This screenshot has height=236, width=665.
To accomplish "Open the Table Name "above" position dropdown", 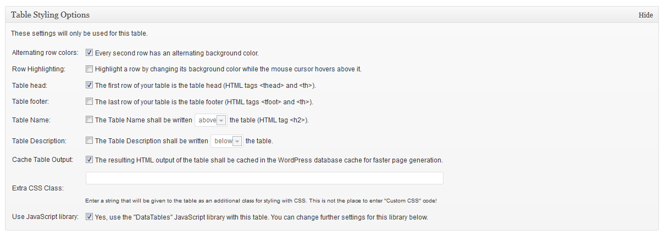I will pyautogui.click(x=211, y=120).
